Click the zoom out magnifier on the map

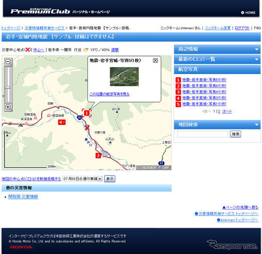click(x=8, y=62)
